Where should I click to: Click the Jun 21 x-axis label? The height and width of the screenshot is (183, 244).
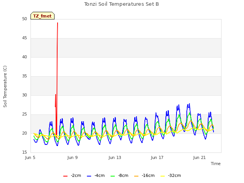coord(199,157)
